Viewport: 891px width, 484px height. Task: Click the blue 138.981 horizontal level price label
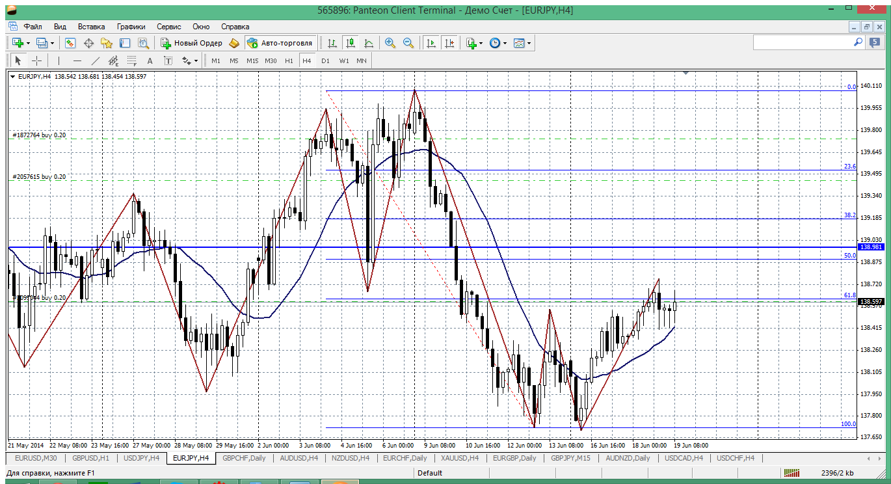pos(870,247)
